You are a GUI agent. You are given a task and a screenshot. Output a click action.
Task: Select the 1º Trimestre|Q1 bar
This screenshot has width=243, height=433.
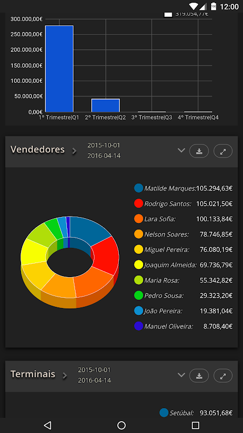(59, 69)
